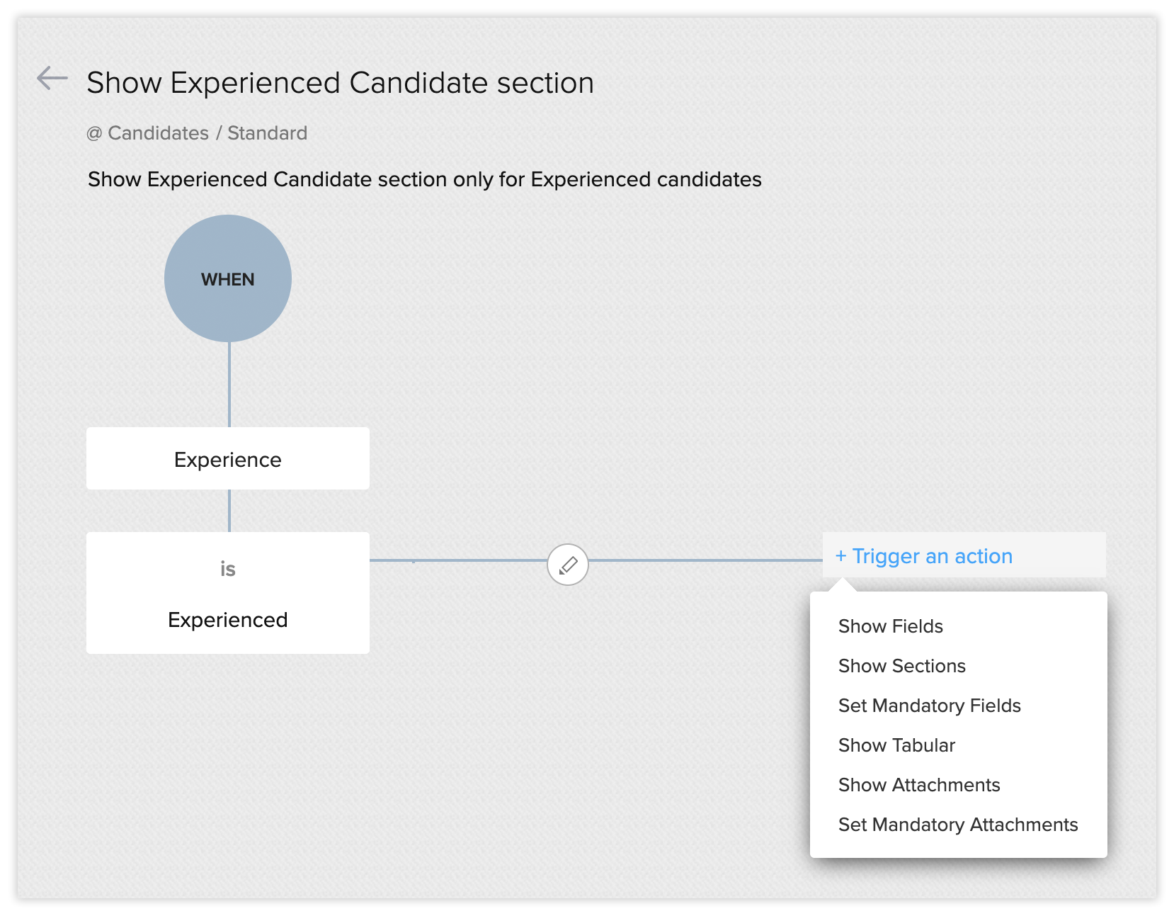Viewport: 1174px width, 916px height.
Task: Select Set Mandatory Fields option
Action: [x=929, y=706]
